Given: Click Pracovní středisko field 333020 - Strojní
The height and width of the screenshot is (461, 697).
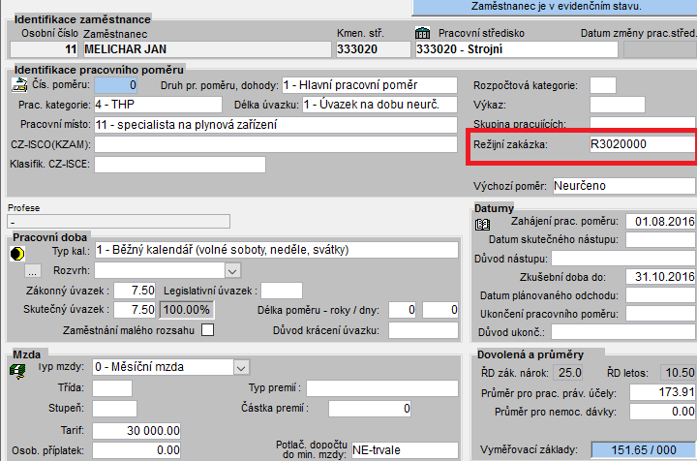Looking at the screenshot, I should click(x=517, y=49).
